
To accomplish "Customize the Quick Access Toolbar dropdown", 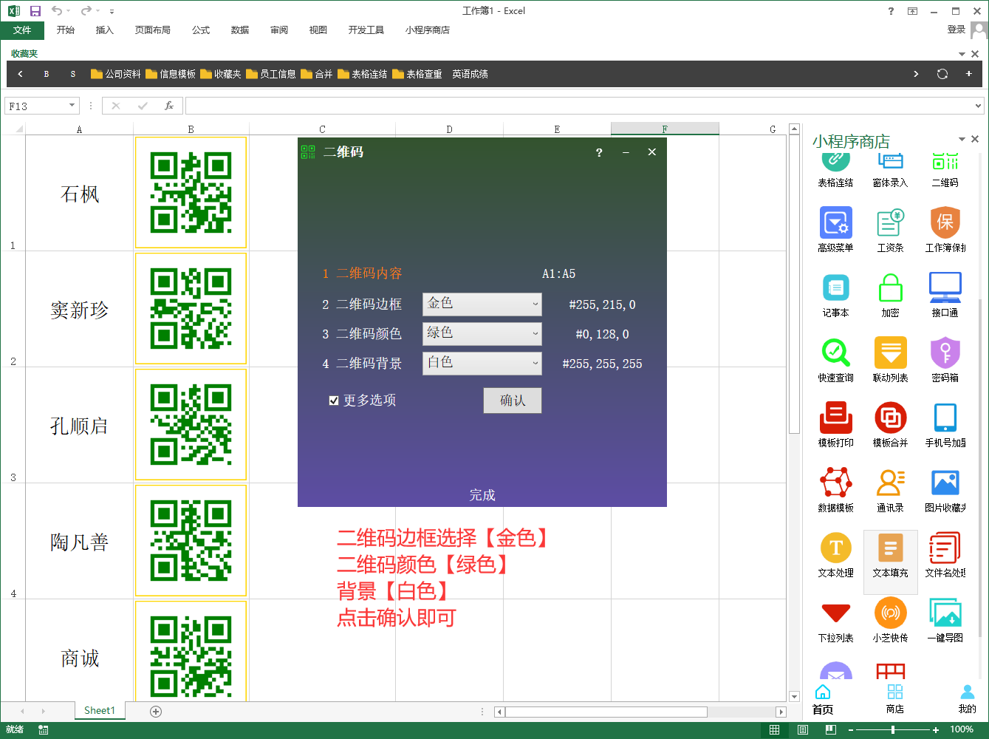I will 112,11.
